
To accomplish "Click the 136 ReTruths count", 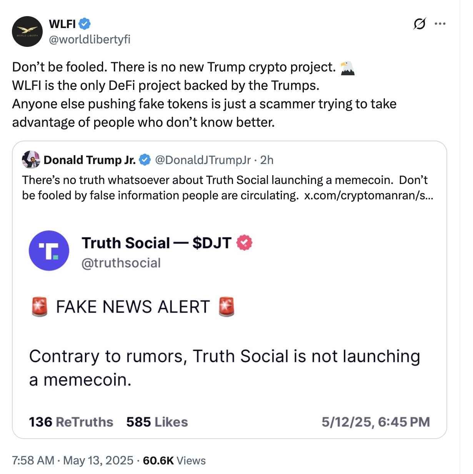I will [71, 422].
